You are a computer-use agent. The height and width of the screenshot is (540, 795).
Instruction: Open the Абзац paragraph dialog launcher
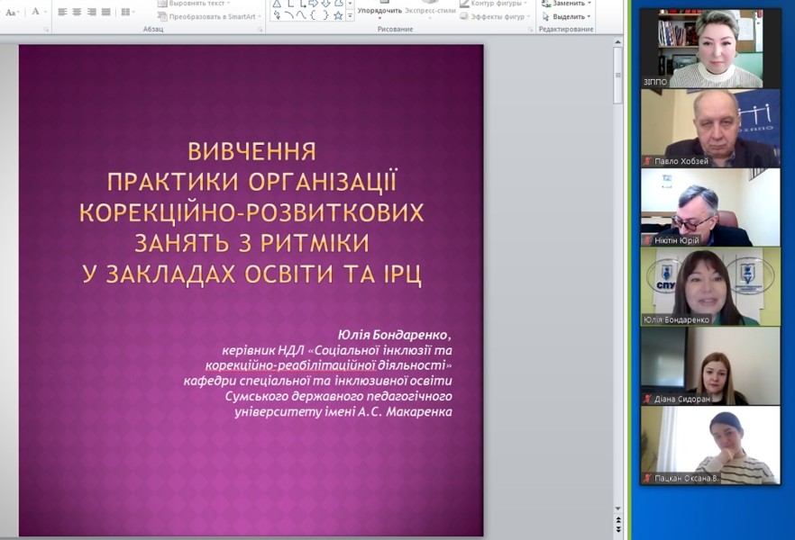pos(260,30)
